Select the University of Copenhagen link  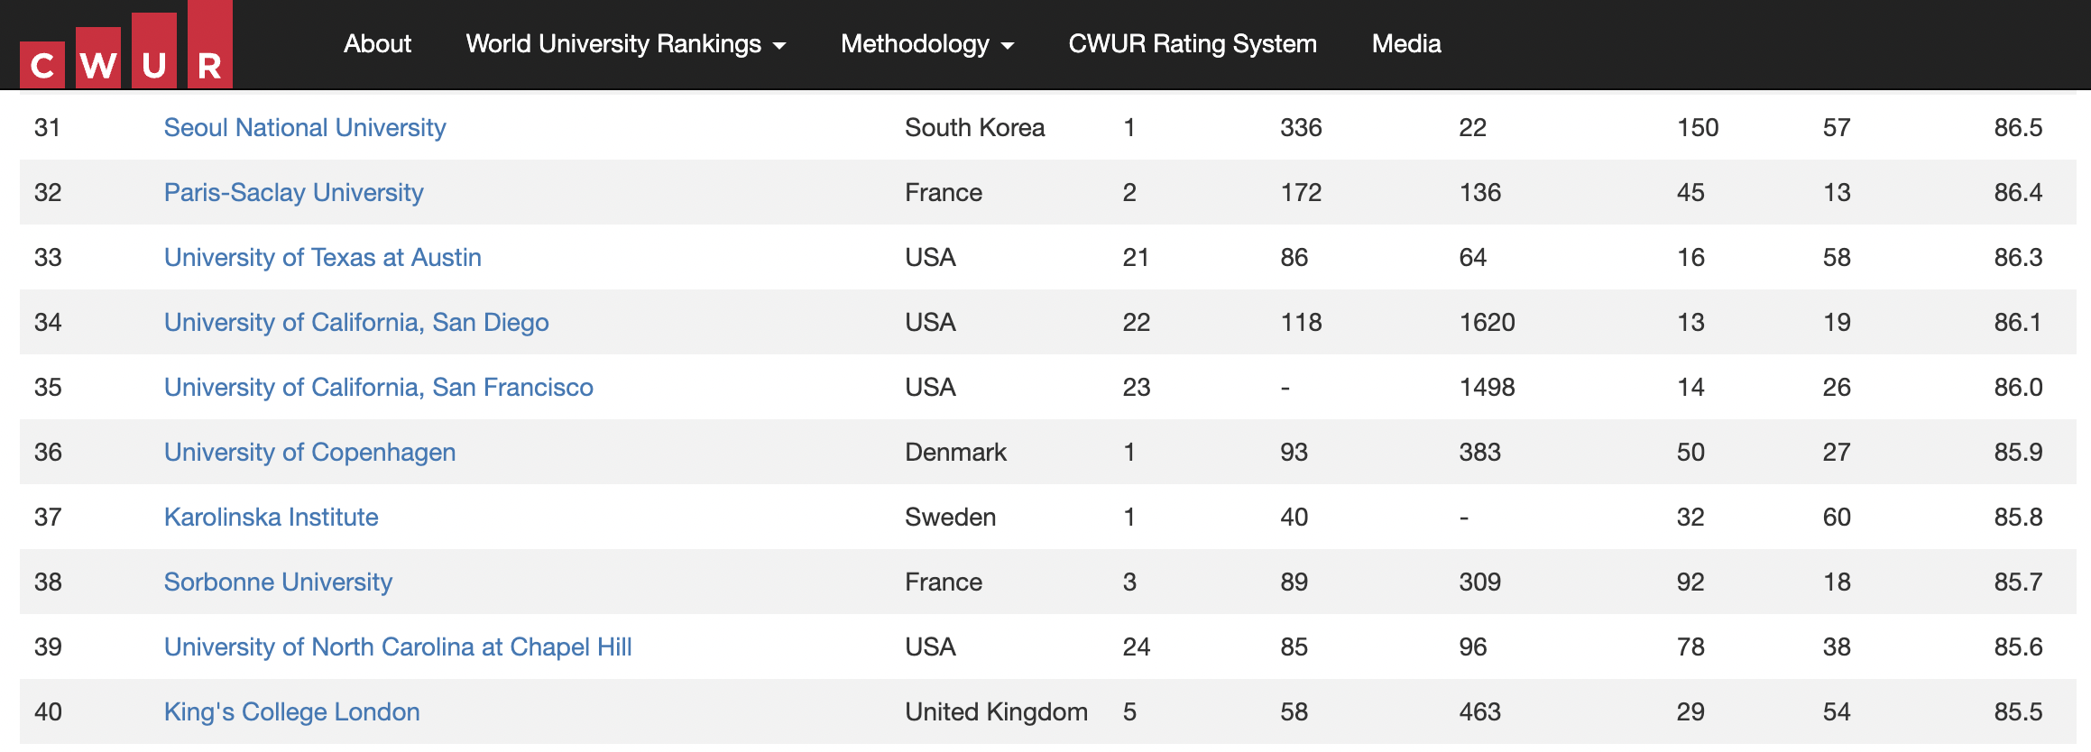(309, 452)
